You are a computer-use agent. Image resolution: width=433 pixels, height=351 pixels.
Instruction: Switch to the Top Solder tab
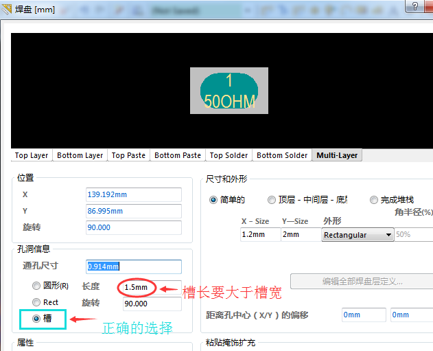point(230,155)
